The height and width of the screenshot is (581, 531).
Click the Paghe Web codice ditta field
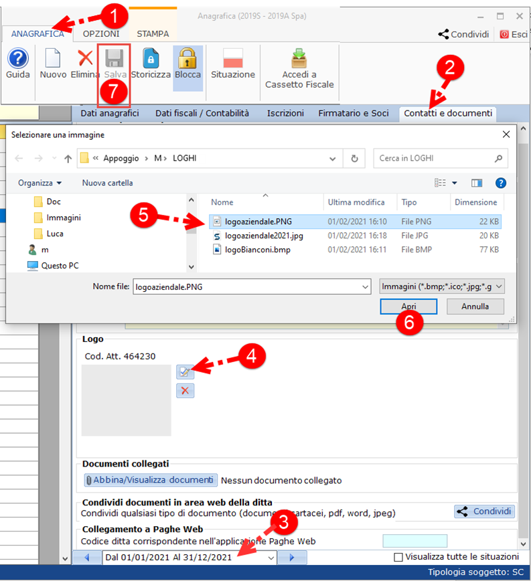414,541
